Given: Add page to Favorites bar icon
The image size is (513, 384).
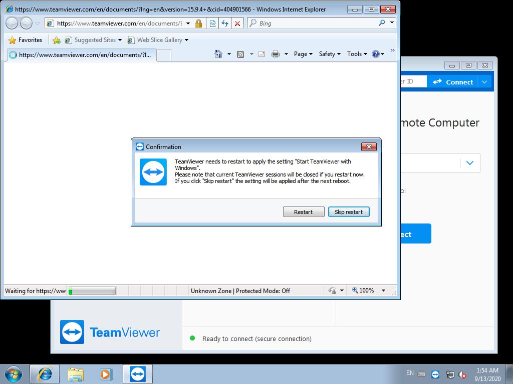Looking at the screenshot, I should tap(57, 40).
